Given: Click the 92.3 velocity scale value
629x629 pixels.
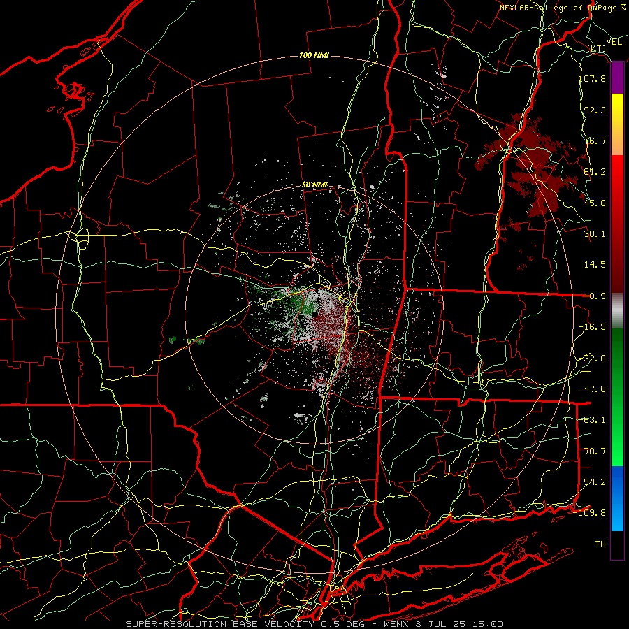Looking at the screenshot, I should (x=595, y=110).
